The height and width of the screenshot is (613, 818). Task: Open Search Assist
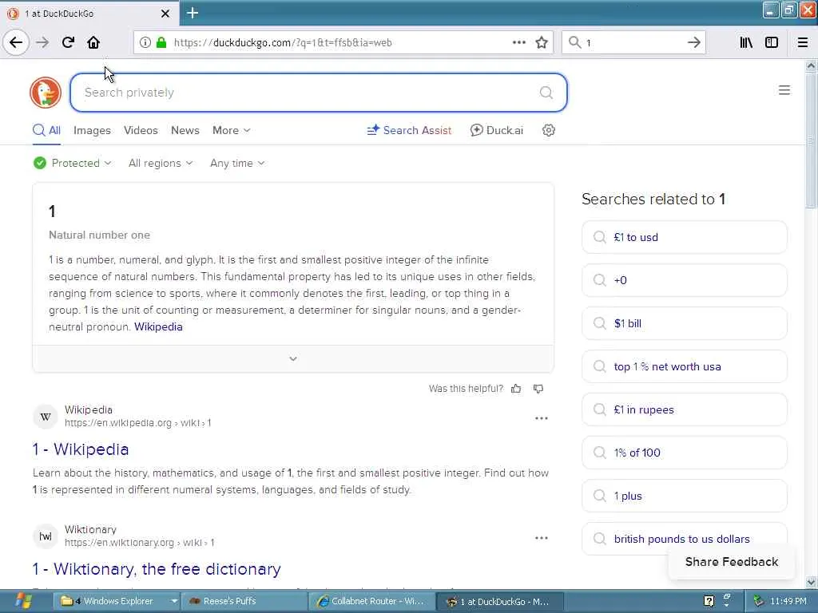point(409,130)
